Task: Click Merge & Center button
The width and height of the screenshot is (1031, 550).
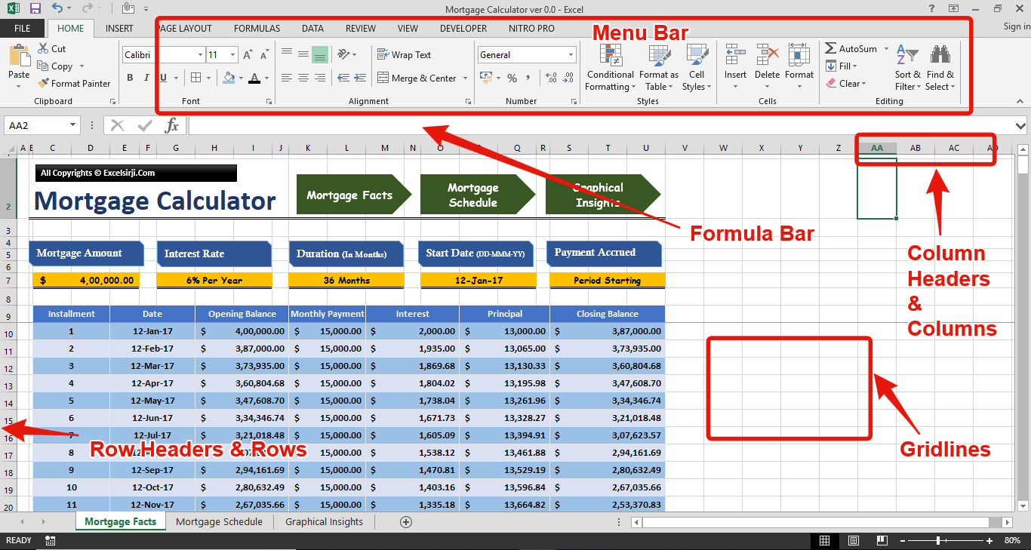Action: click(x=417, y=78)
